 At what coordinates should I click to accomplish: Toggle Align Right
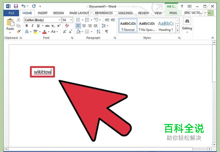90,26
